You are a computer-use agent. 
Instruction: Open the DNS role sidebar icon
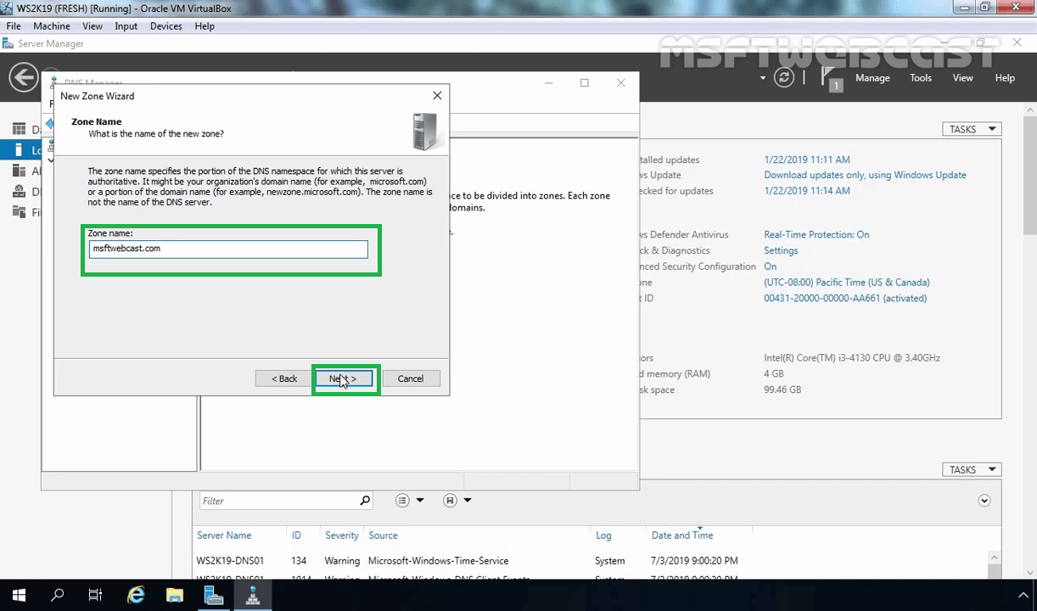coord(19,191)
